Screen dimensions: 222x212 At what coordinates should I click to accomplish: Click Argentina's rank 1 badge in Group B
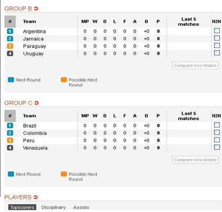[10, 31]
